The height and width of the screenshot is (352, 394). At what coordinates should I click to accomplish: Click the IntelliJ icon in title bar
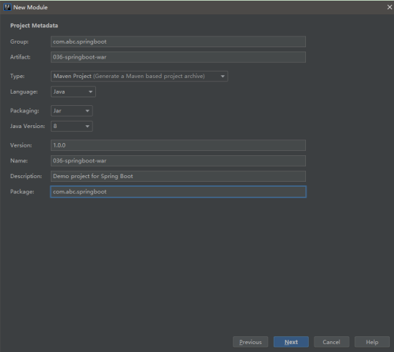click(x=7, y=7)
